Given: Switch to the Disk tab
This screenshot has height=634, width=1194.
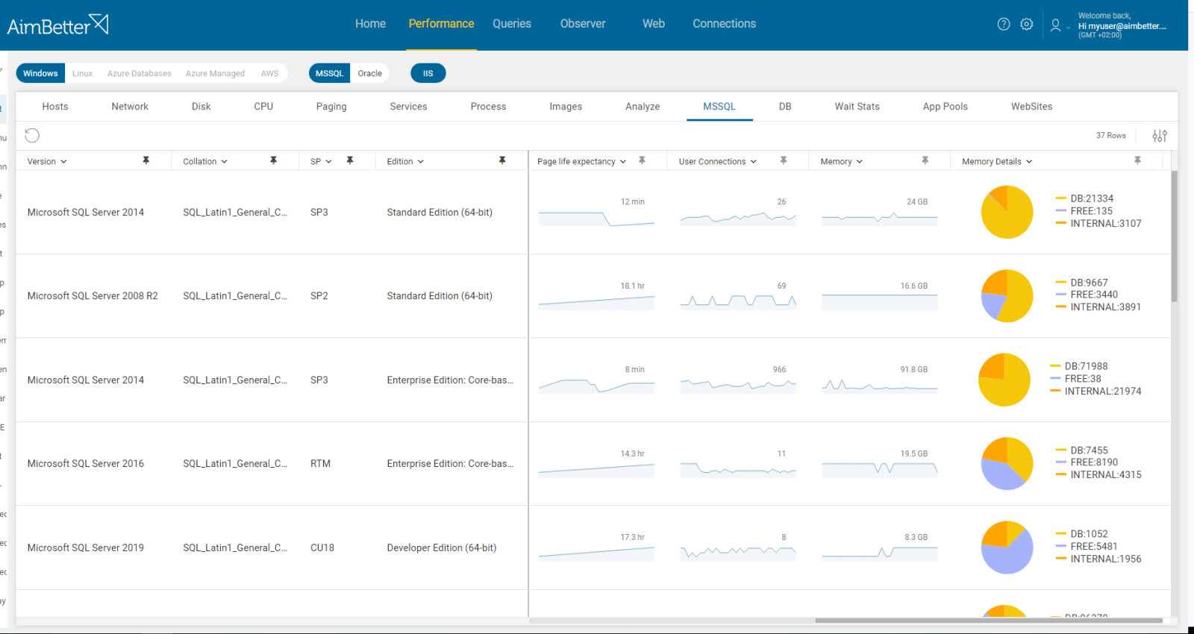Looking at the screenshot, I should pyautogui.click(x=201, y=107).
